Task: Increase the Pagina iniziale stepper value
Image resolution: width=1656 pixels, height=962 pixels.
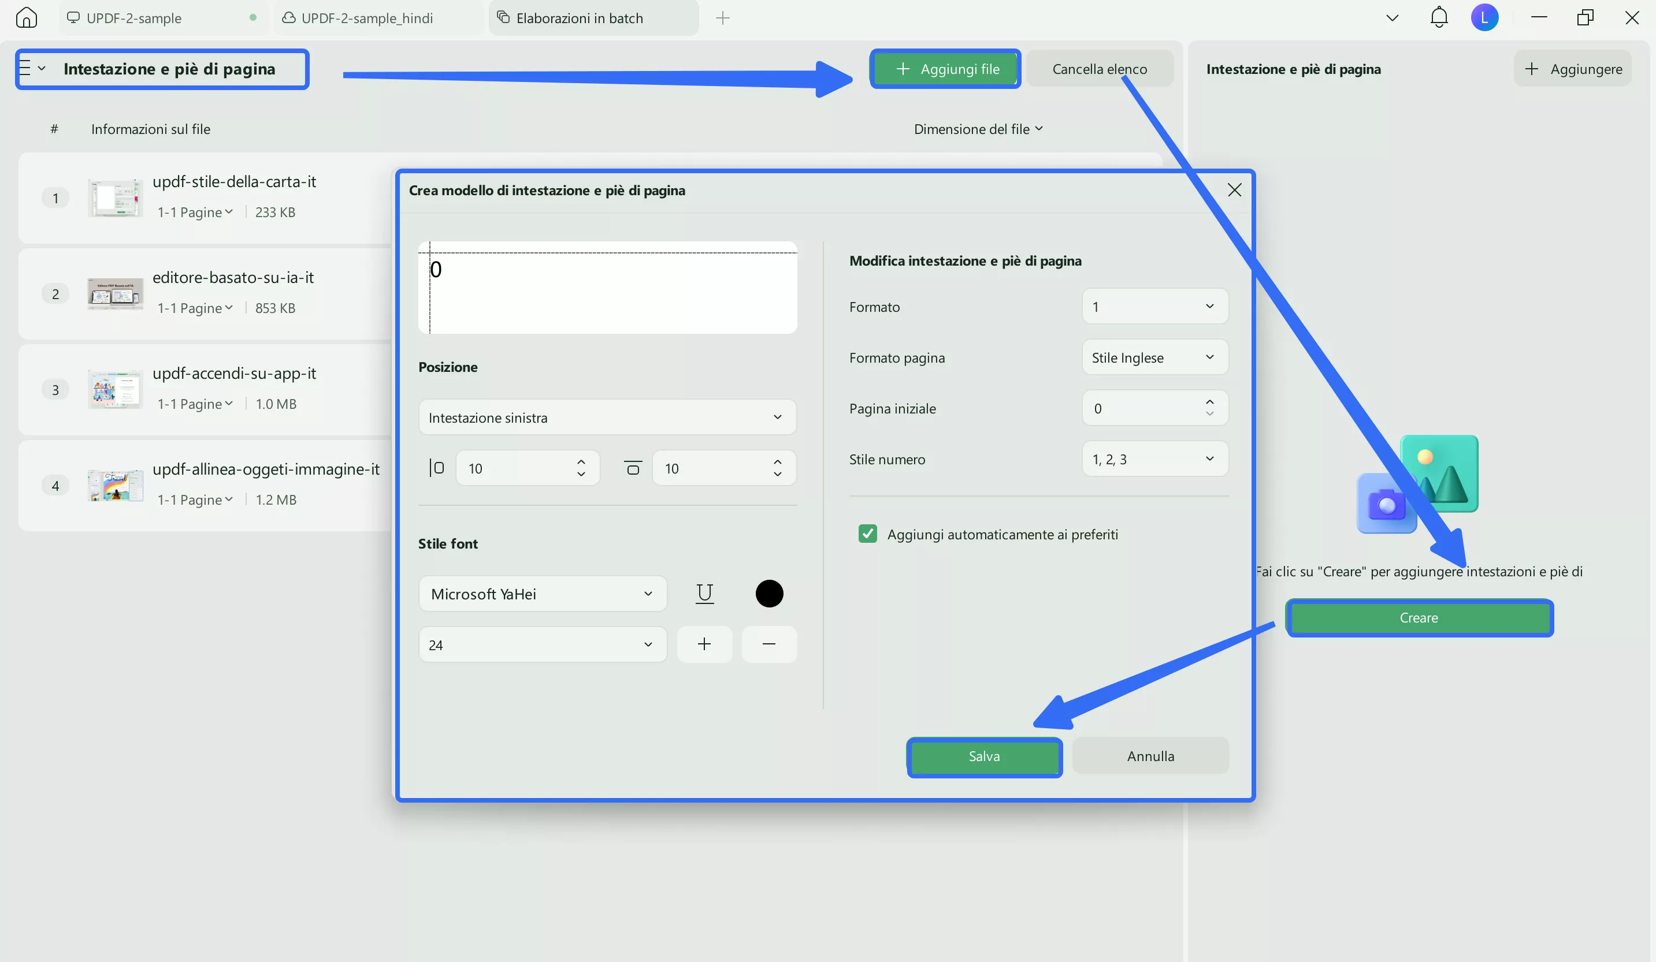Action: [x=1209, y=402]
